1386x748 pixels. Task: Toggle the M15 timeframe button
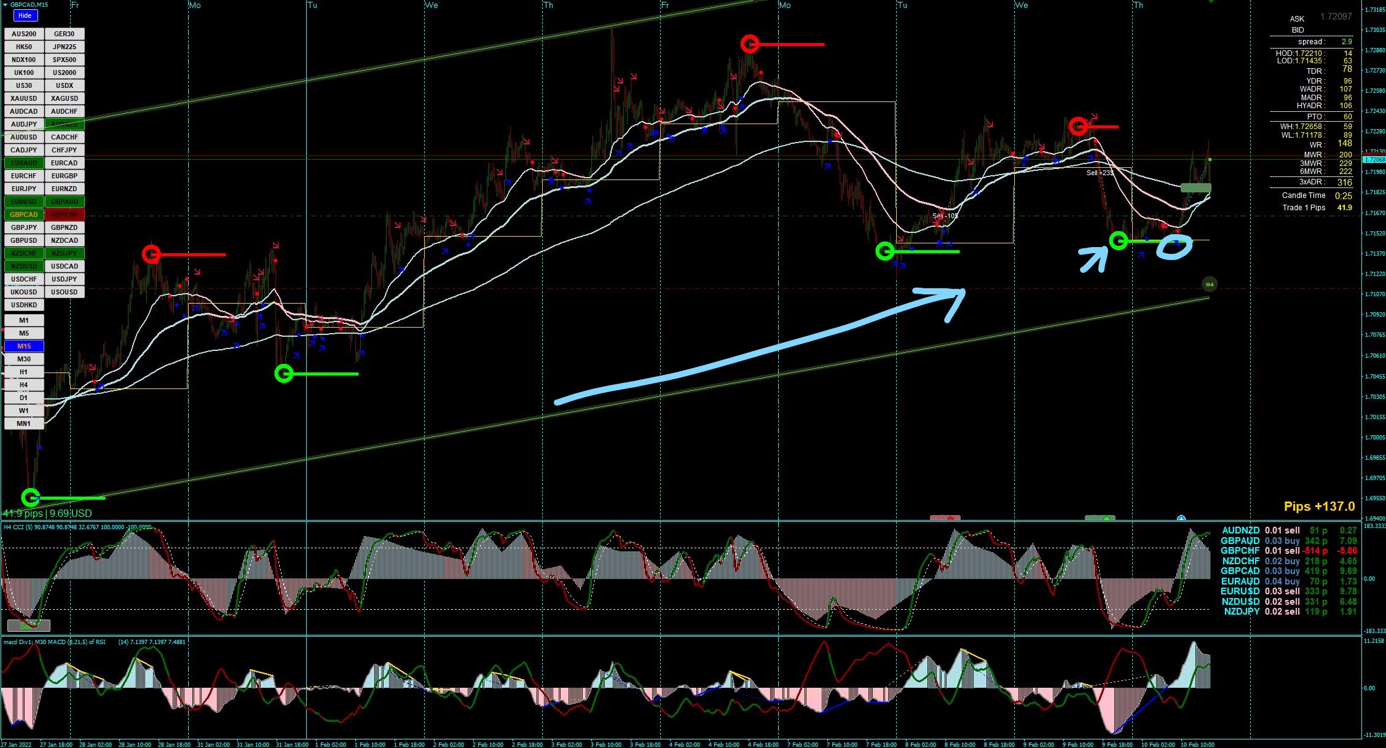tap(24, 346)
